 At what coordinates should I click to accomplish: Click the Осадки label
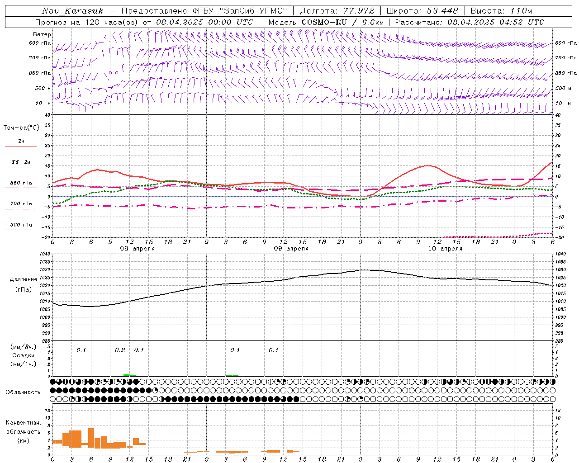[x=23, y=355]
